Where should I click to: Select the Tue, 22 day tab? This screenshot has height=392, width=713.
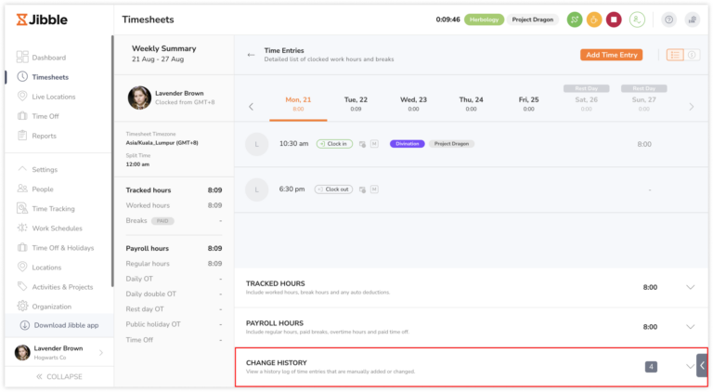tap(356, 104)
